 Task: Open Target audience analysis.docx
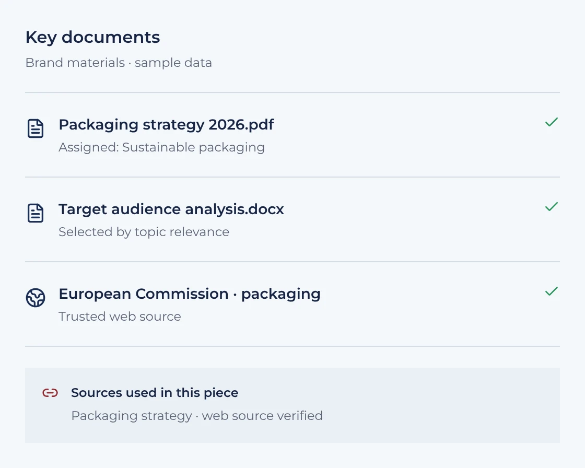171,209
